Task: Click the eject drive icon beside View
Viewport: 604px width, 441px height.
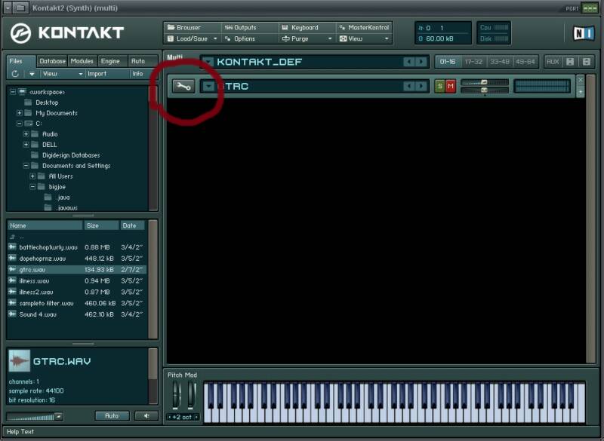Action: [32, 73]
